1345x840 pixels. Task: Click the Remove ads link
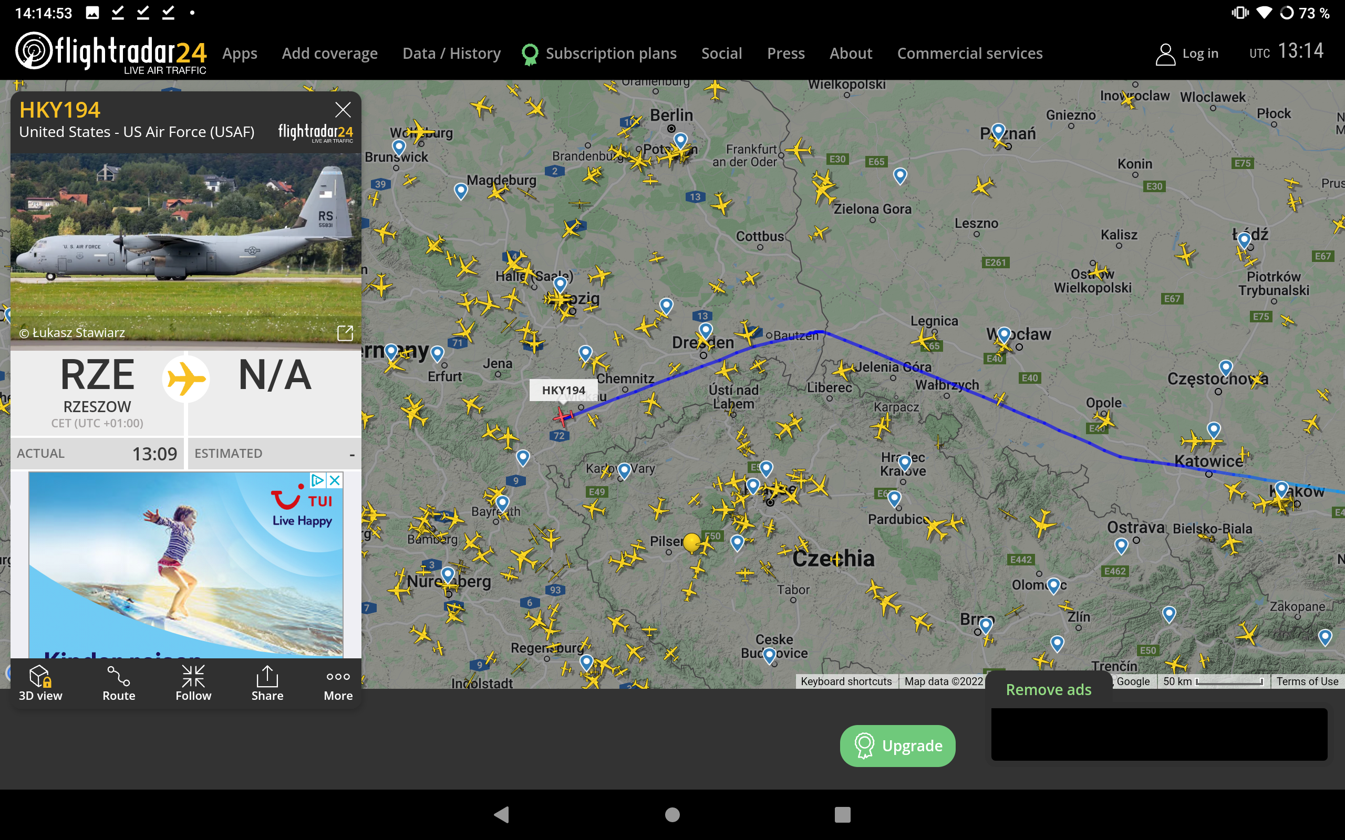pyautogui.click(x=1048, y=689)
